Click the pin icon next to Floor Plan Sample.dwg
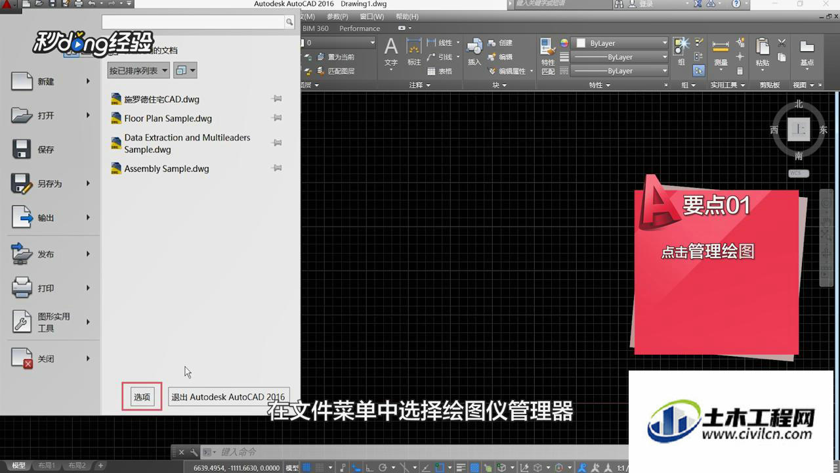Screen dimensions: 840x473 [x=277, y=118]
